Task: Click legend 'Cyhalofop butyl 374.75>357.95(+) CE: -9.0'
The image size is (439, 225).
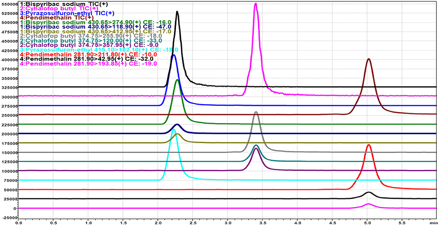Action: pyautogui.click(x=89, y=45)
